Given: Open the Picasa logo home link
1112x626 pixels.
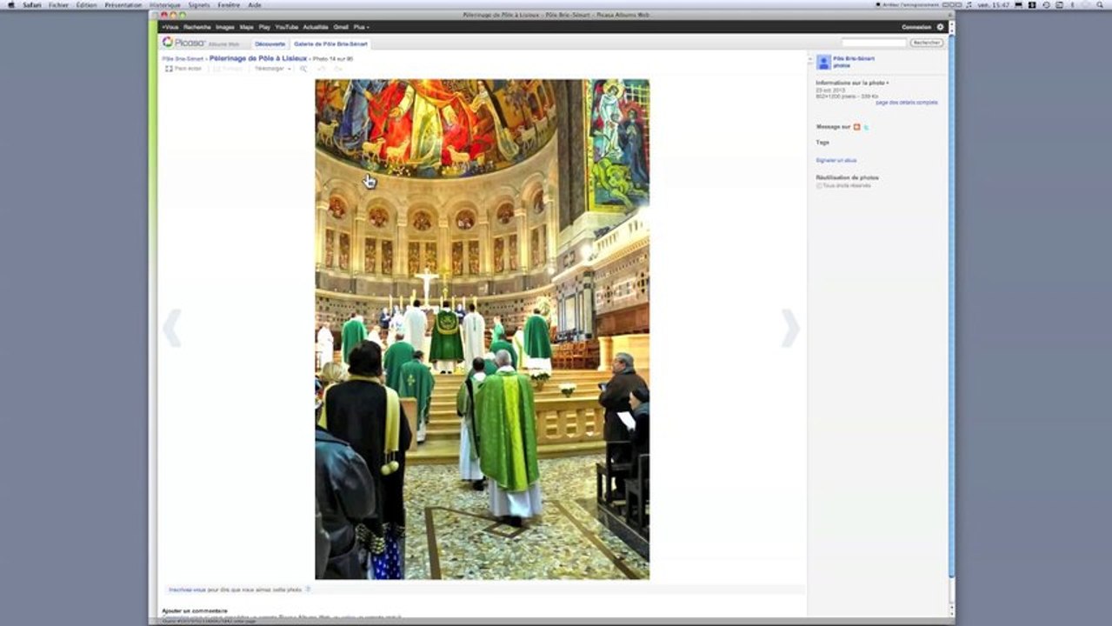Looking at the screenshot, I should [183, 43].
